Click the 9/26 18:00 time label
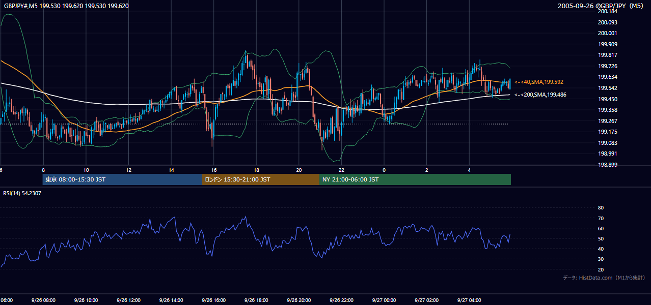The image size is (651, 305). click(x=257, y=300)
